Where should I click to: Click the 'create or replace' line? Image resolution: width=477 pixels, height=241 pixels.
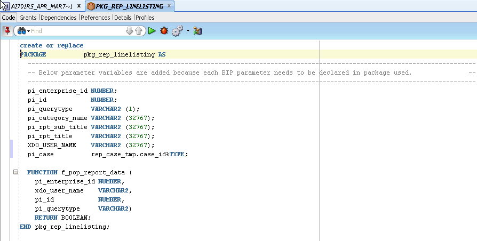point(51,45)
